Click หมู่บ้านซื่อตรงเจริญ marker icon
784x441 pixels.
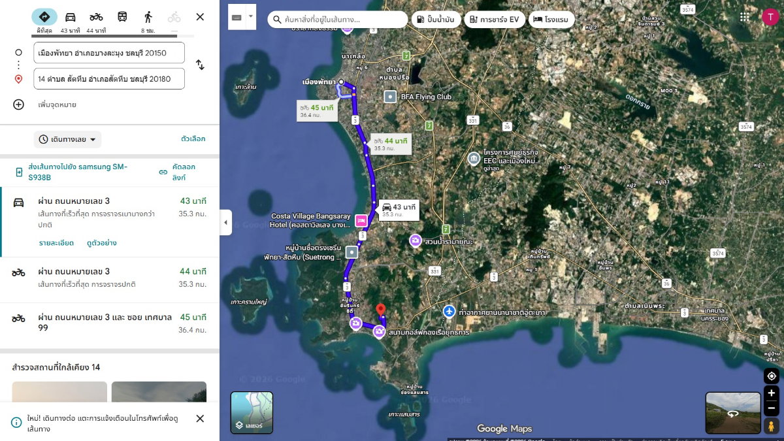click(351, 252)
